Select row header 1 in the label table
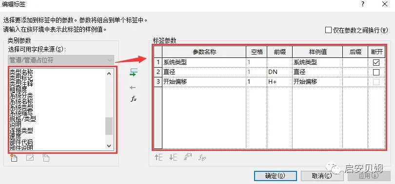The height and width of the screenshot is (184, 395). 158,62
